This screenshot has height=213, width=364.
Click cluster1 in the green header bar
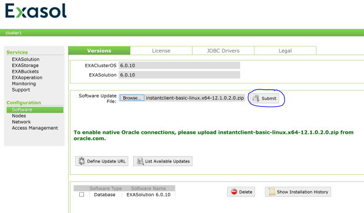click(14, 33)
